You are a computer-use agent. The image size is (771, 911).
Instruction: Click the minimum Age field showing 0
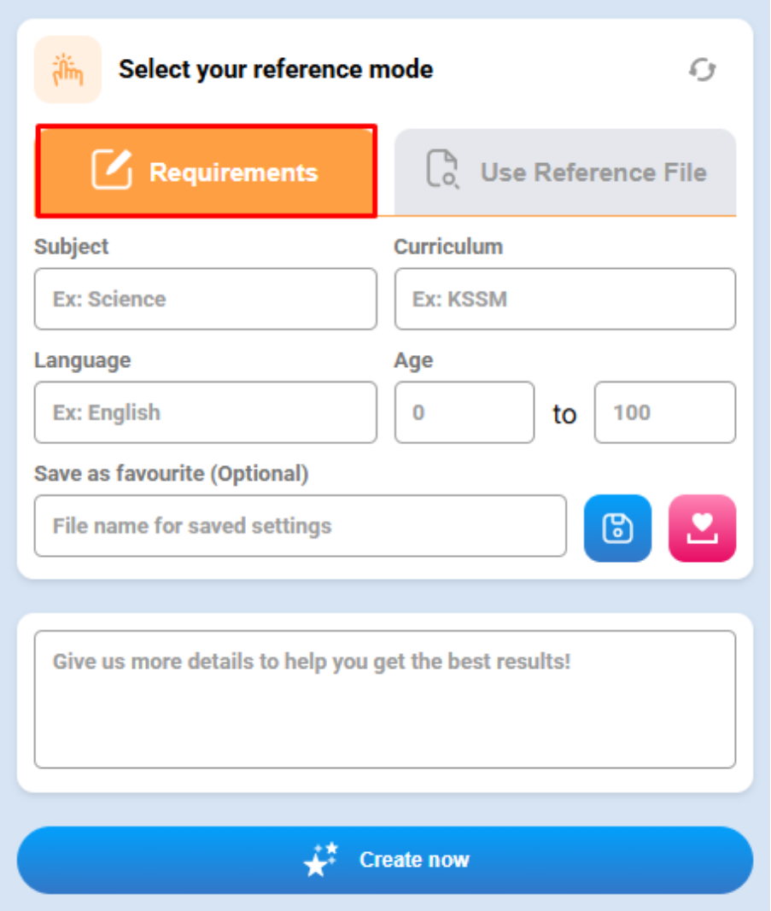[464, 412]
